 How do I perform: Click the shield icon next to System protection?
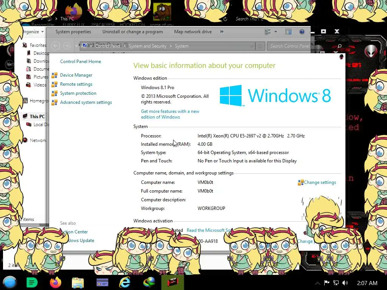[54, 94]
